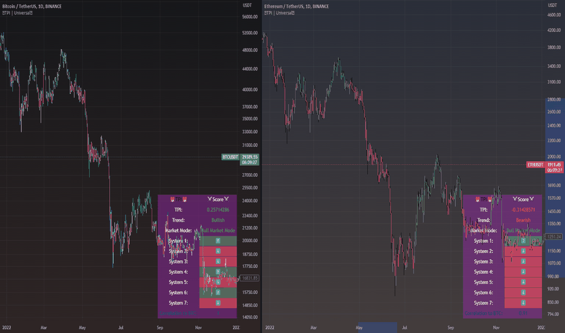The height and width of the screenshot is (333, 565).
Task: Click the 1251.24 crosshair price label
Action: [x=555, y=237]
